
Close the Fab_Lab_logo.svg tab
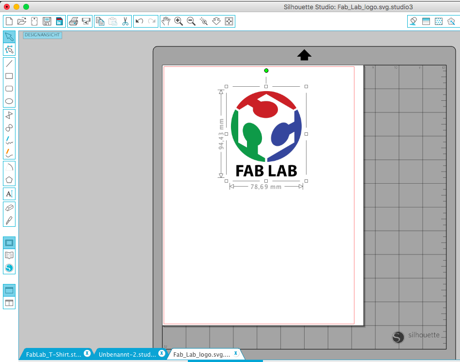(x=236, y=353)
